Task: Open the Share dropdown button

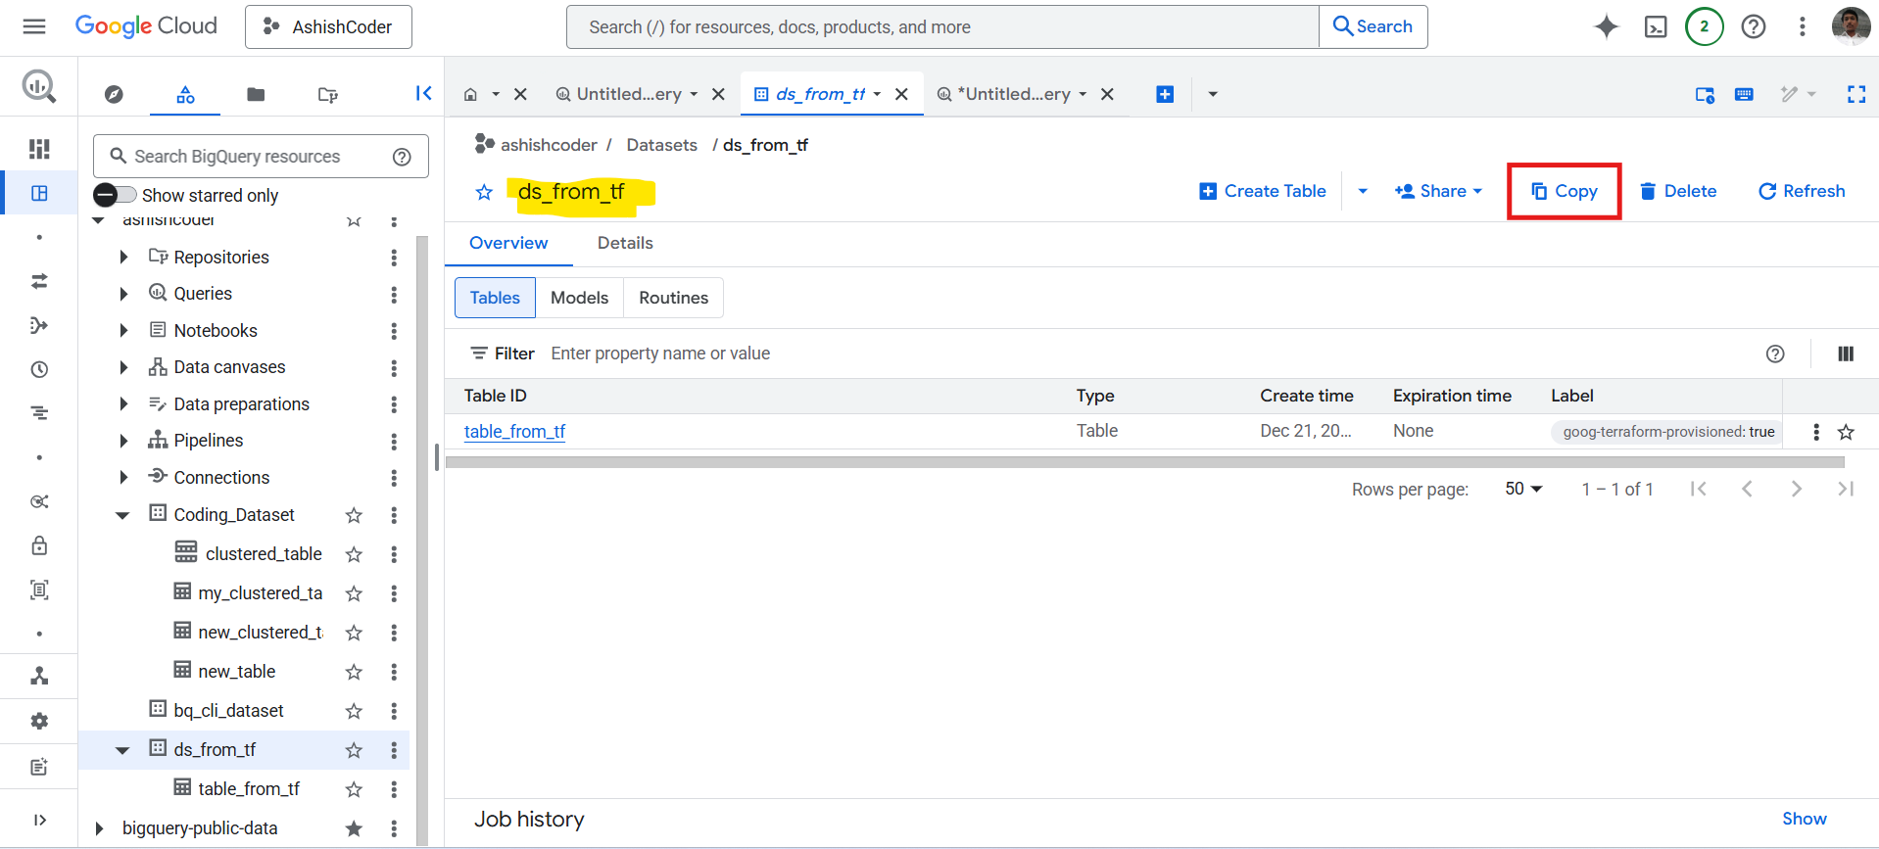Action: tap(1438, 191)
